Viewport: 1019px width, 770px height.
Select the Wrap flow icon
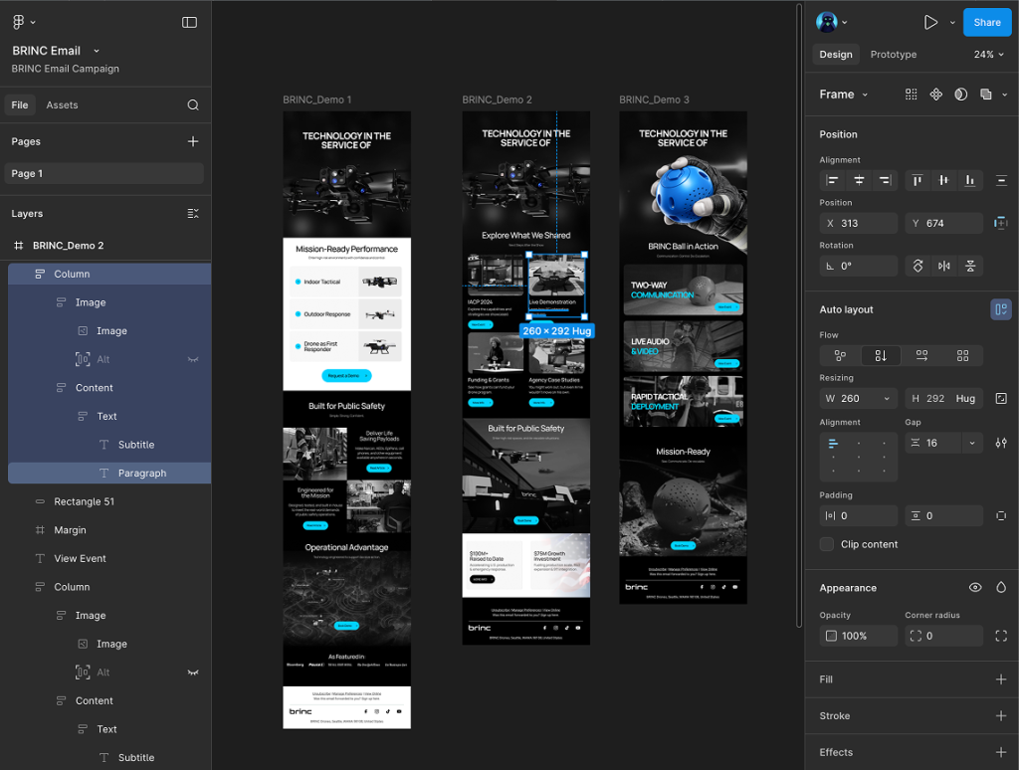[x=962, y=355]
